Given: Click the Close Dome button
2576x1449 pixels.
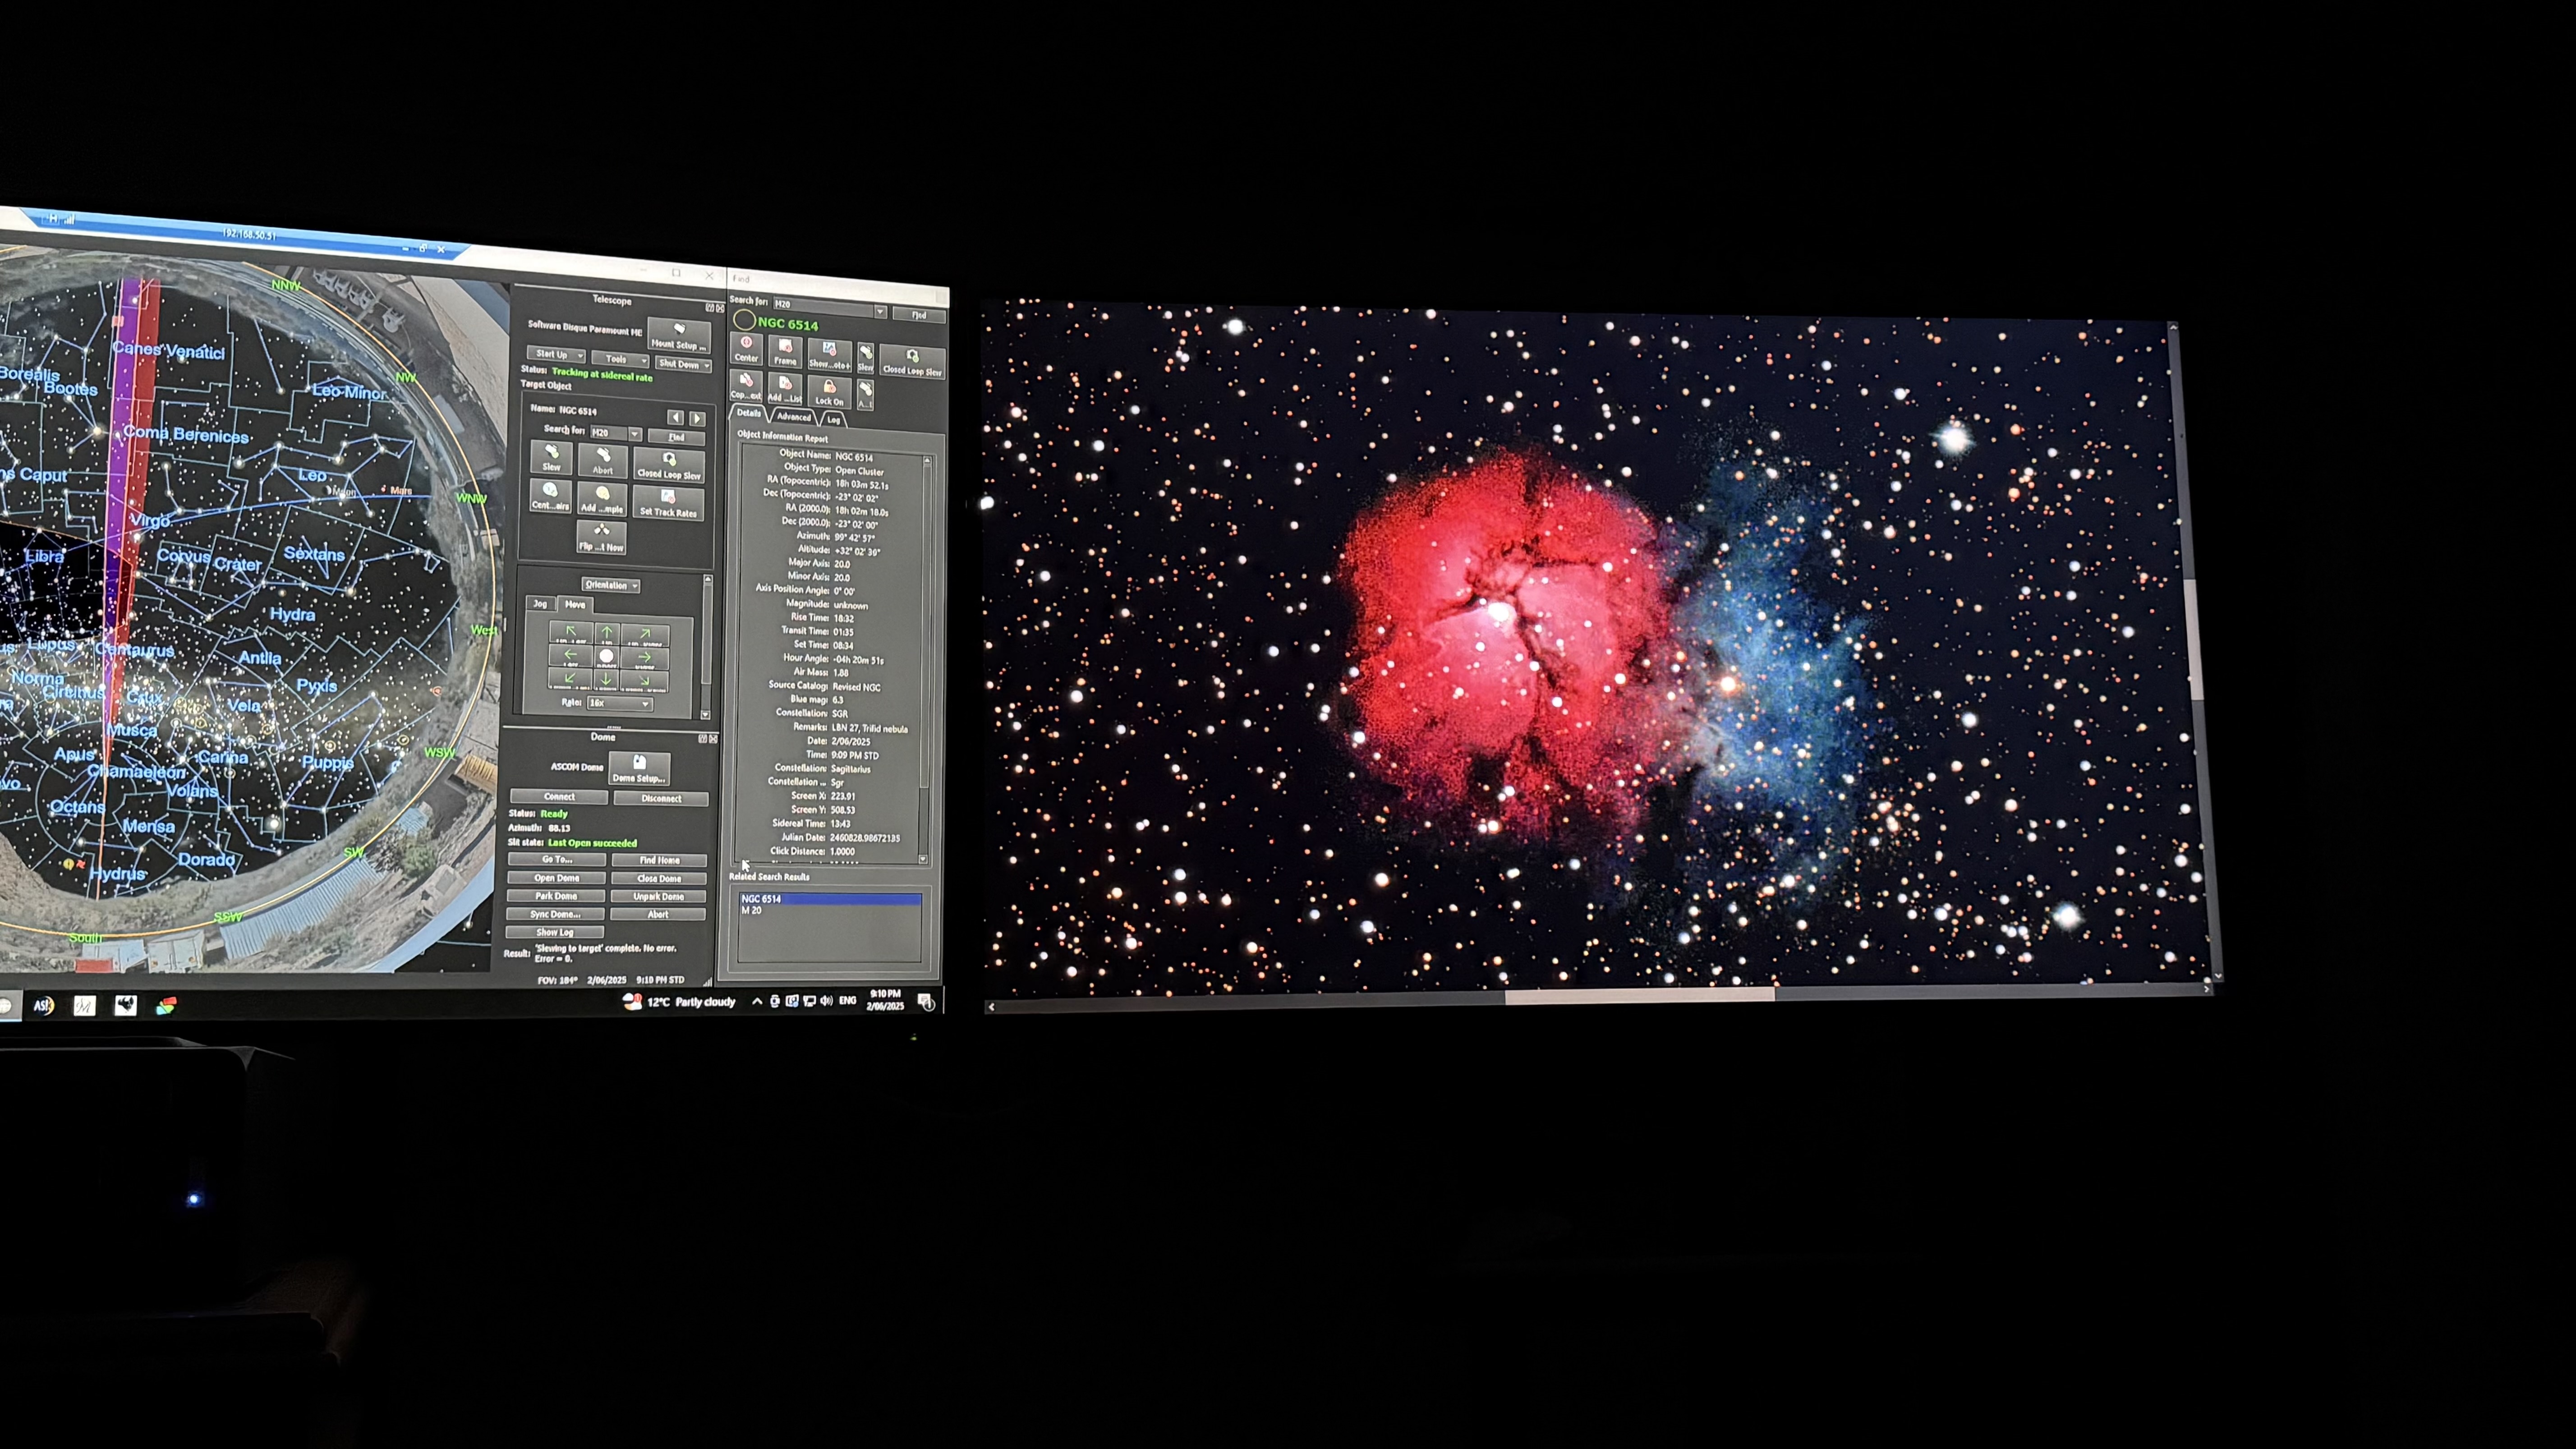Looking at the screenshot, I should (659, 878).
